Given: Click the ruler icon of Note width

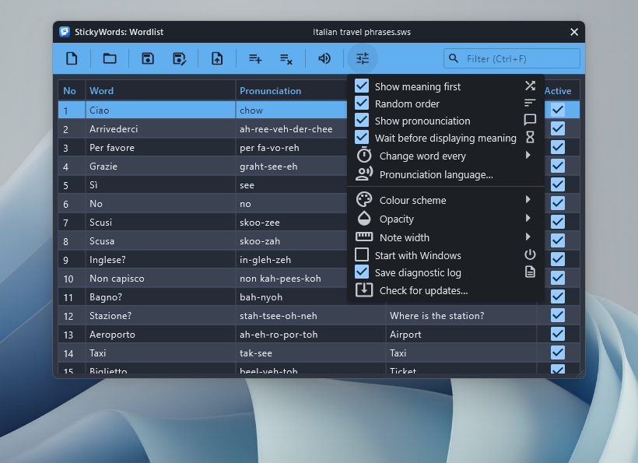Looking at the screenshot, I should coord(364,237).
